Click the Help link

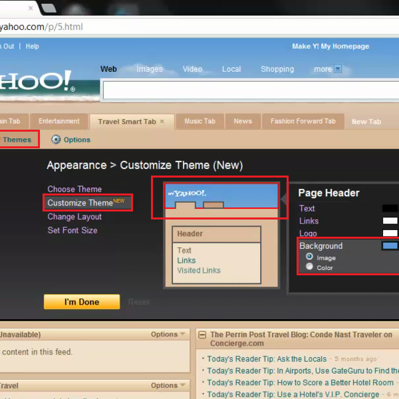[33, 47]
